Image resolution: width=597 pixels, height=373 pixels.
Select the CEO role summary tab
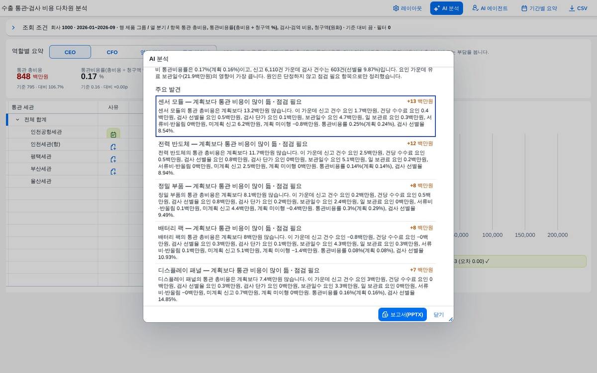[70, 52]
